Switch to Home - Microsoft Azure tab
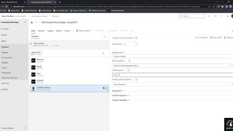Viewport: 233px width, 131px height. pyautogui.click(x=13, y=2)
